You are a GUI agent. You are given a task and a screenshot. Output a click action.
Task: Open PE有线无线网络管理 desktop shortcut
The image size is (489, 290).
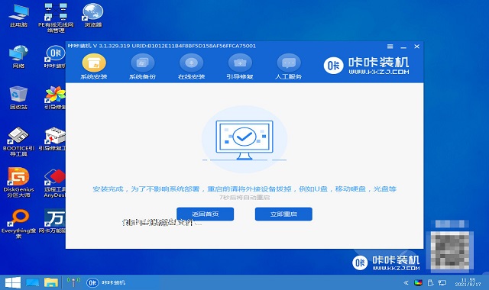pos(56,18)
